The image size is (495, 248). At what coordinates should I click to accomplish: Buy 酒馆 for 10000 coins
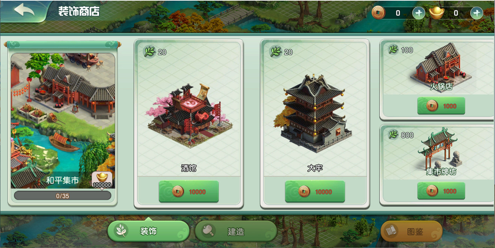[189, 192]
